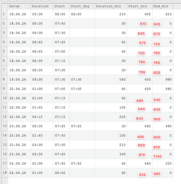Select row number 18

pos(5,173)
